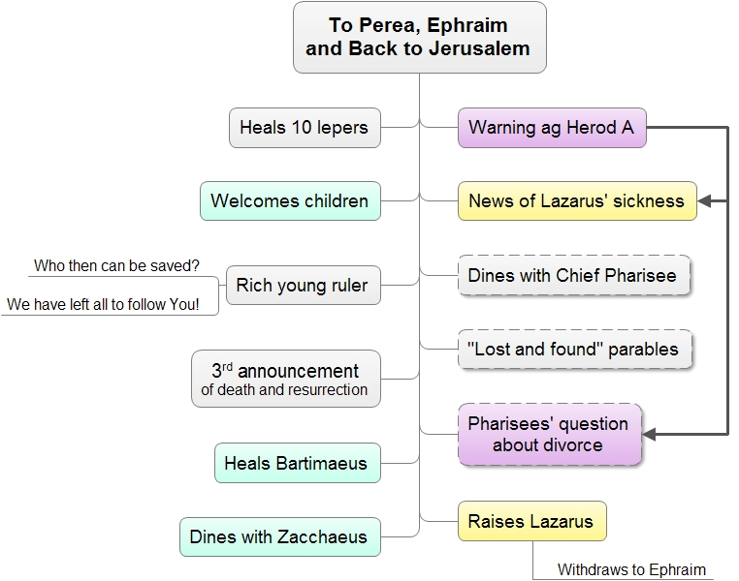
Task: Click the '"Lost and found" parables' node
Action: pyautogui.click(x=574, y=349)
